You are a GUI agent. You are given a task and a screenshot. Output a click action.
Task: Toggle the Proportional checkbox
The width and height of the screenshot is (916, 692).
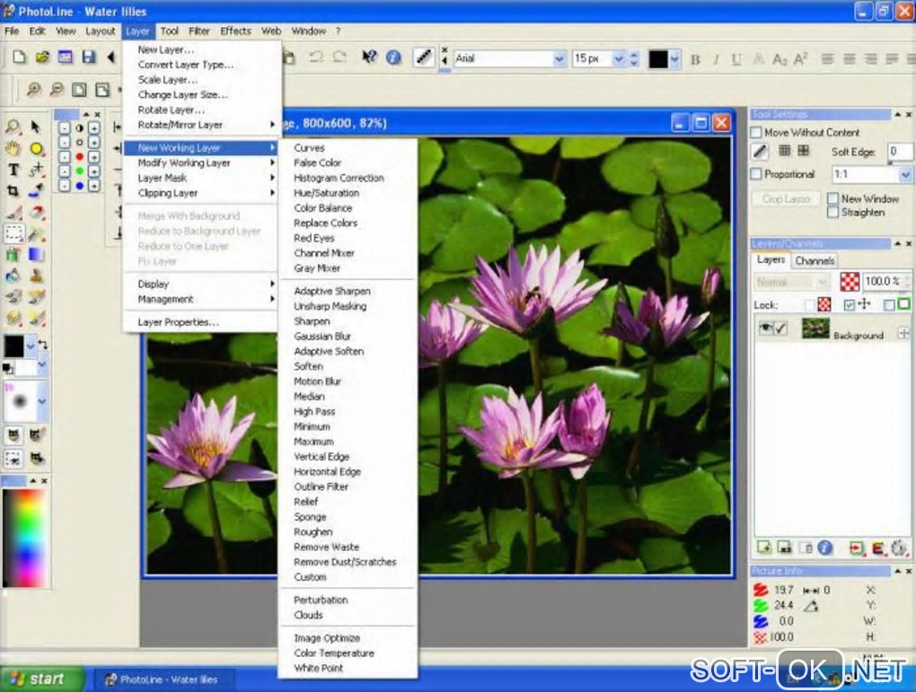click(756, 174)
